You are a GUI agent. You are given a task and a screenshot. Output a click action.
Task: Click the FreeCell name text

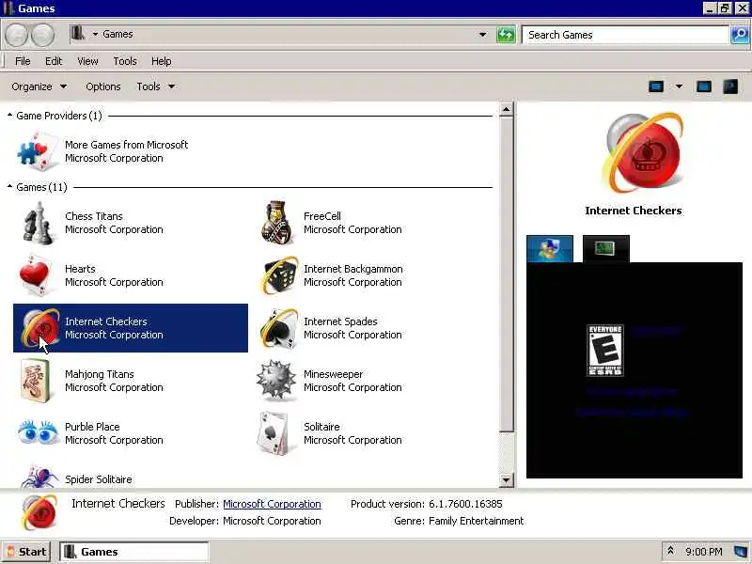click(x=321, y=216)
